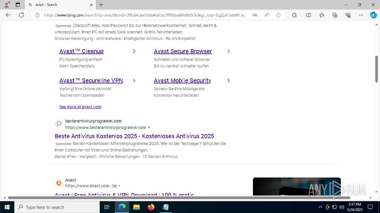Click scroll up arrow of vertical scrollbar
The width and height of the screenshot is (380, 213).
pyautogui.click(x=376, y=25)
